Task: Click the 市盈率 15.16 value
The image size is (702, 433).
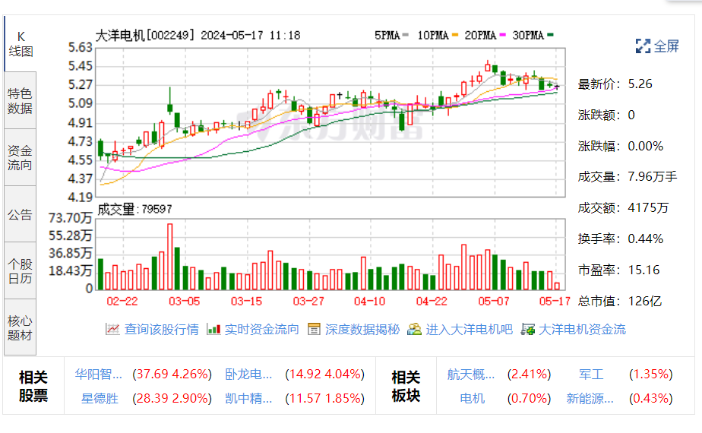Action: 643,270
